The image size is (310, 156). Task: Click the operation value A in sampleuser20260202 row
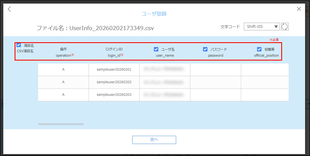coord(63,82)
